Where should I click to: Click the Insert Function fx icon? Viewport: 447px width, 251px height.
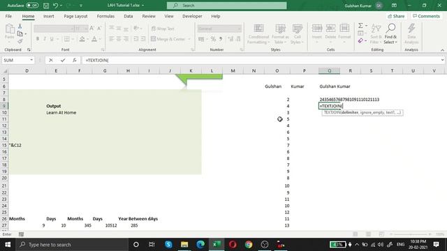pos(75,60)
